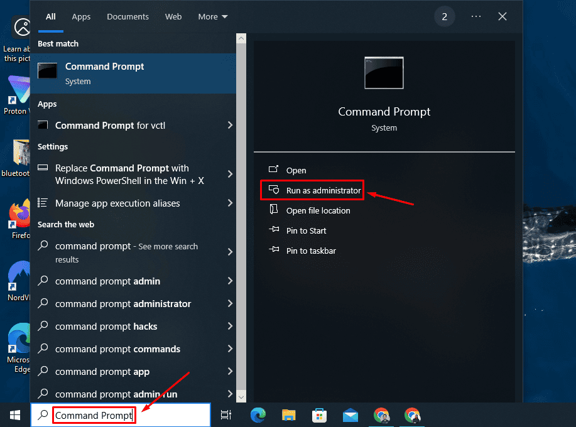This screenshot has height=427, width=576.
Task: Select 'Command Prompt for vctl' app result
Action: click(x=133, y=125)
